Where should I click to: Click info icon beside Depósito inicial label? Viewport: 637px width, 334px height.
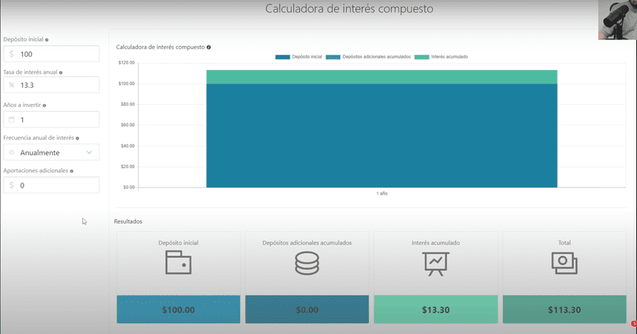[47, 40]
